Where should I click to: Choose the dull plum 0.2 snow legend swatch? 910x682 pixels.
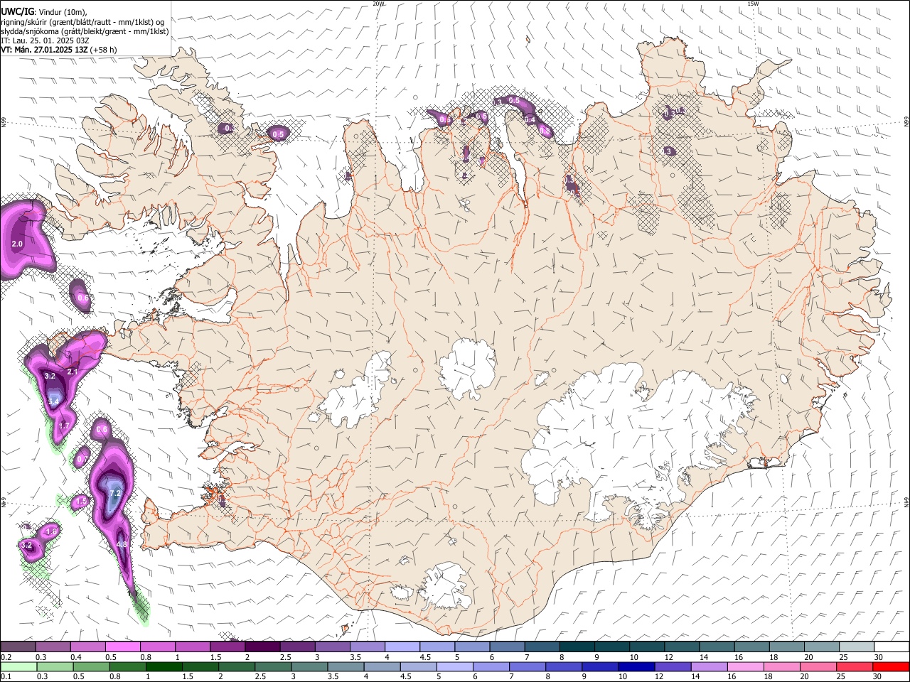(18, 646)
